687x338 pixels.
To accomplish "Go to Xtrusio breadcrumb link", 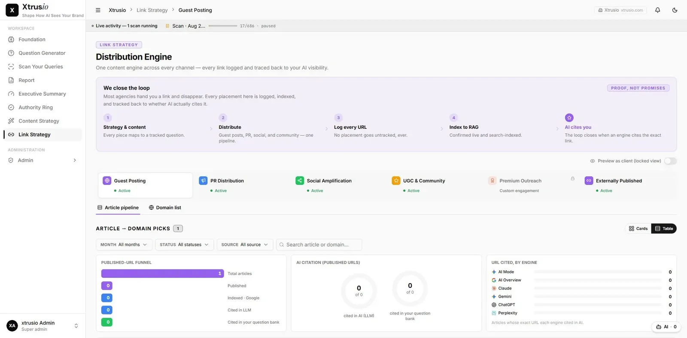I will [117, 10].
